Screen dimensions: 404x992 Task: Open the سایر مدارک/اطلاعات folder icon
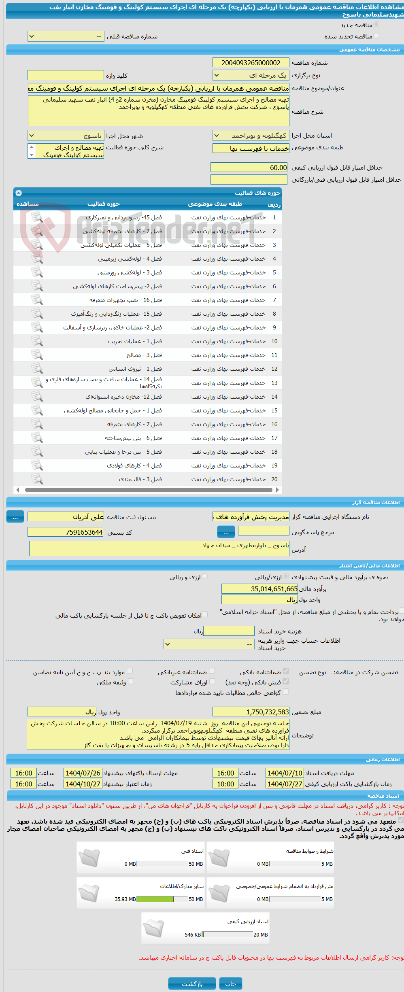pos(89,893)
